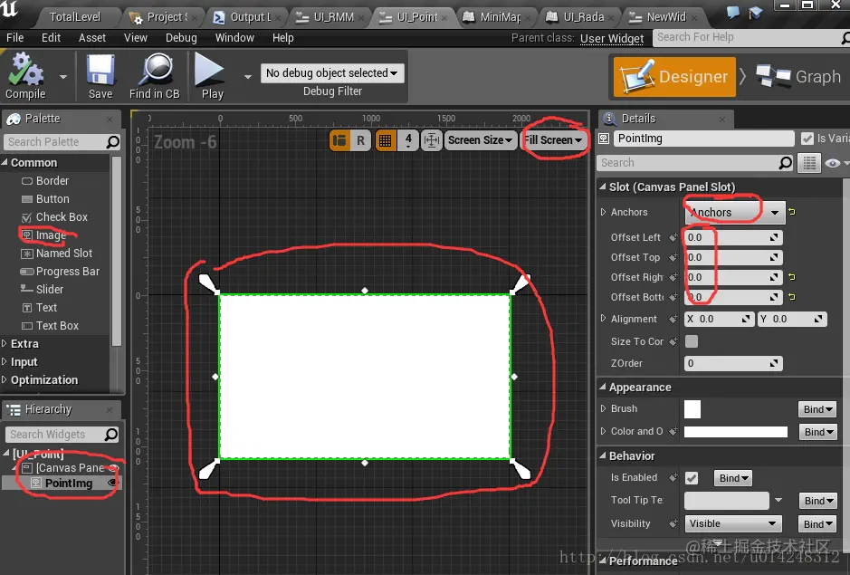850x575 pixels.
Task: Reset Offset Right to default
Action: coord(792,277)
